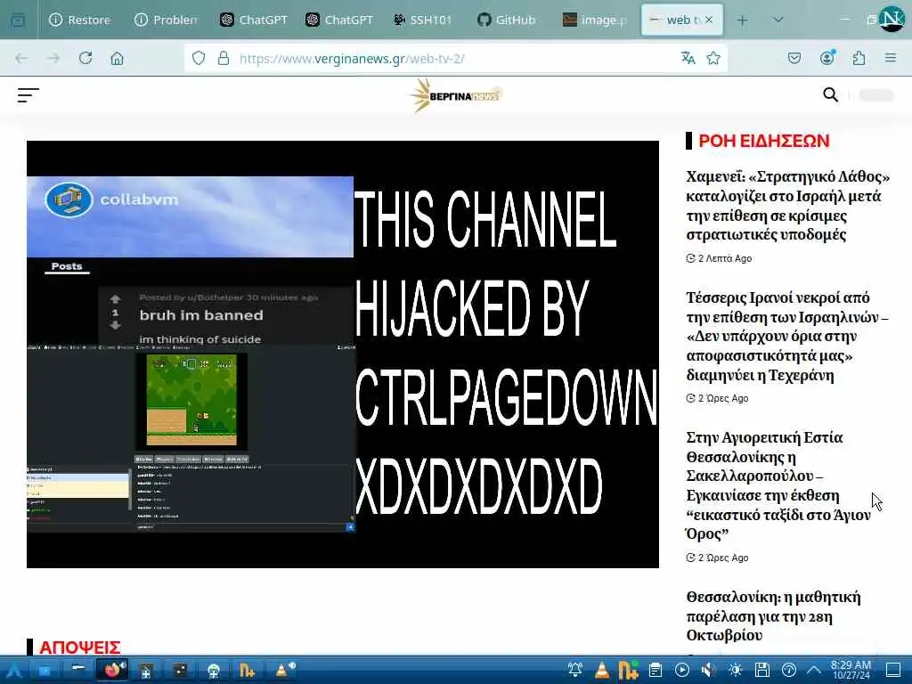Open the site search magnifier
912x684 pixels.
coord(831,94)
